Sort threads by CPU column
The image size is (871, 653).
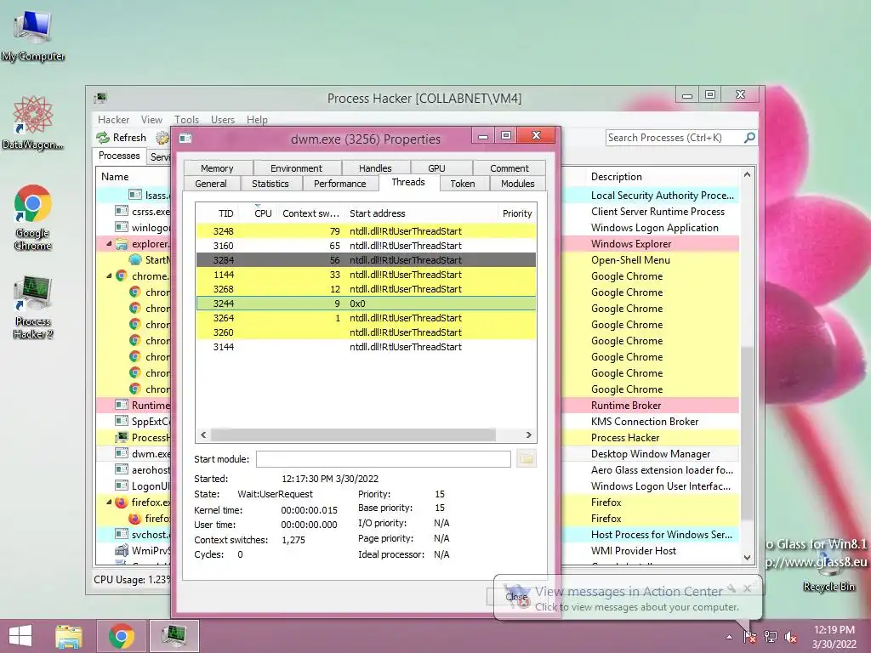[x=258, y=213]
